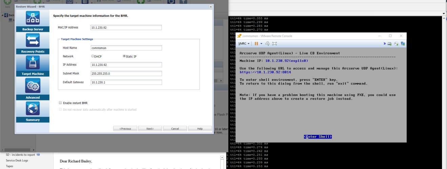Click the Subnet Mask field

[x=126, y=73]
